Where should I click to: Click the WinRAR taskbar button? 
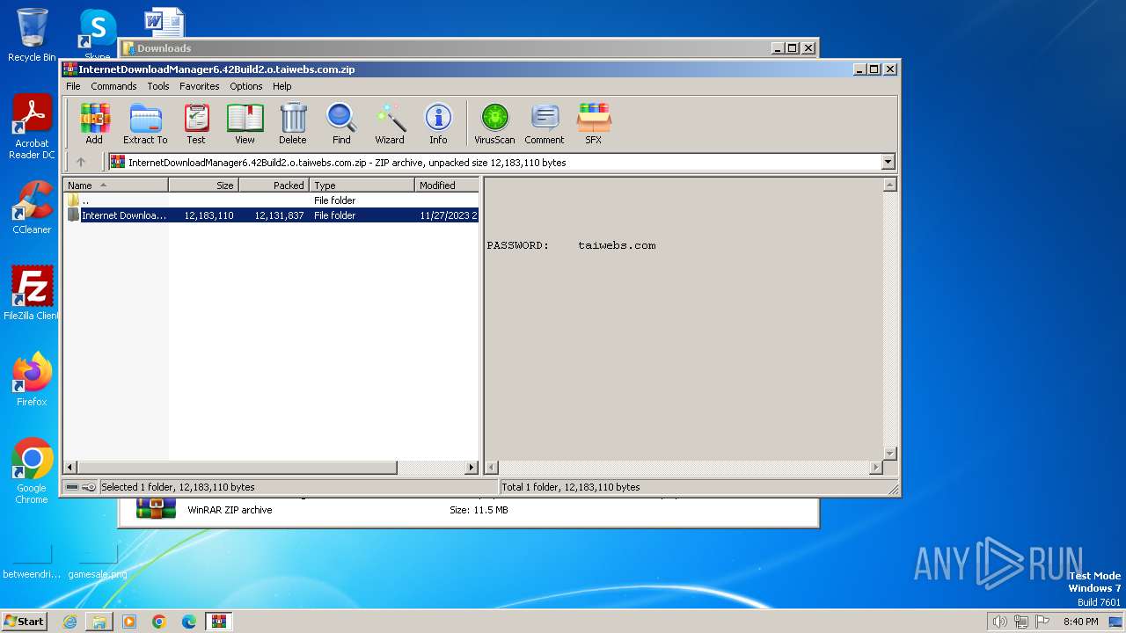tap(219, 622)
